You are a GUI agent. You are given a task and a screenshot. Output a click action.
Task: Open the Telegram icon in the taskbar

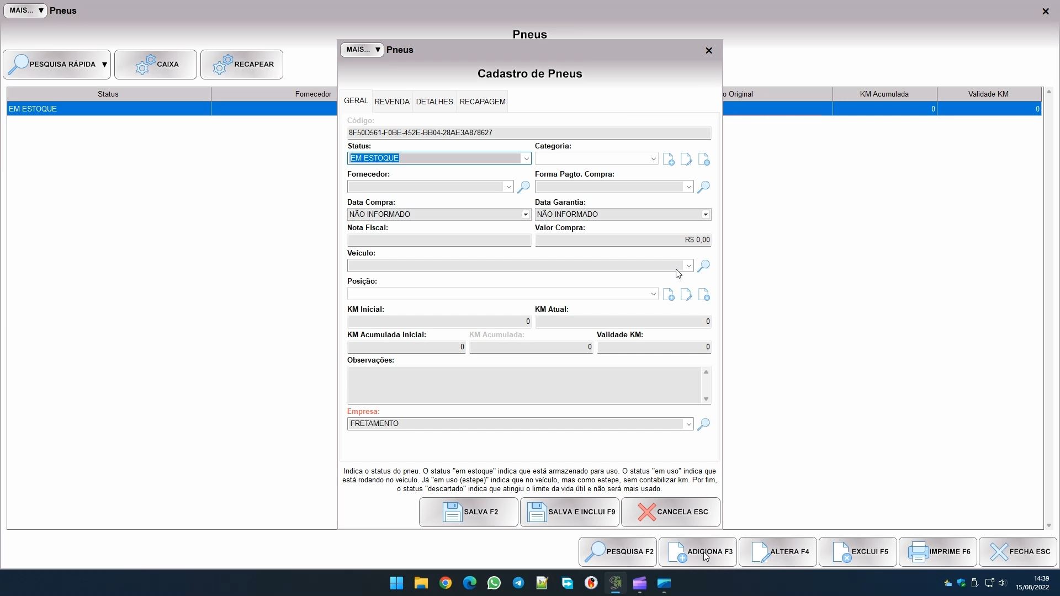pos(518,583)
